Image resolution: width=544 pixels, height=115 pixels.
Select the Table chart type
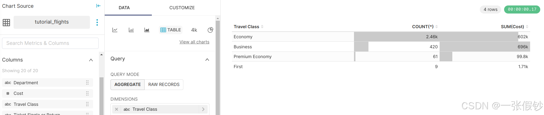click(171, 30)
